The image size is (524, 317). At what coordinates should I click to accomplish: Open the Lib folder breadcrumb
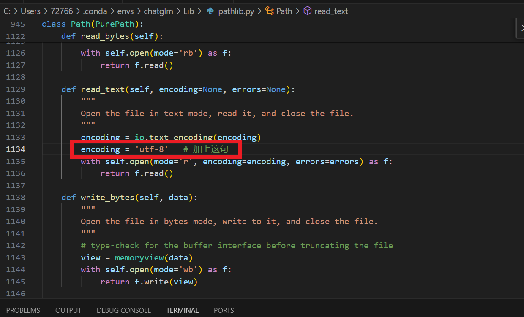pyautogui.click(x=188, y=11)
